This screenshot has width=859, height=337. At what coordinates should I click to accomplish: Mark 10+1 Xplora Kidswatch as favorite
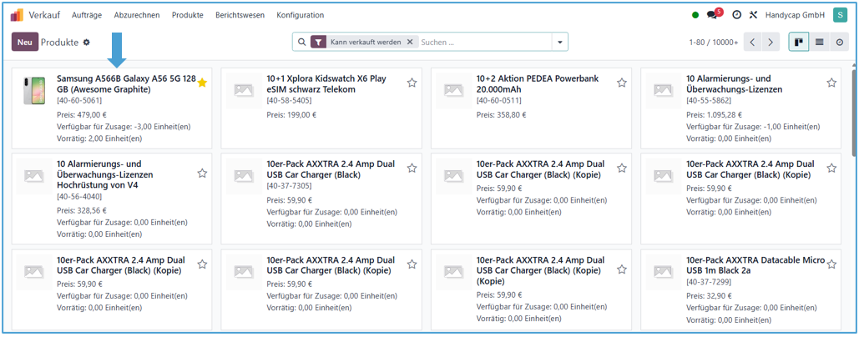(x=412, y=83)
